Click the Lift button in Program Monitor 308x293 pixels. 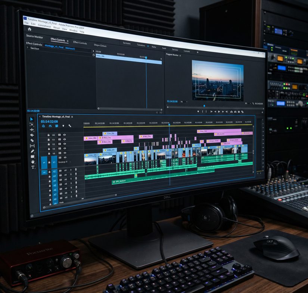click(231, 112)
